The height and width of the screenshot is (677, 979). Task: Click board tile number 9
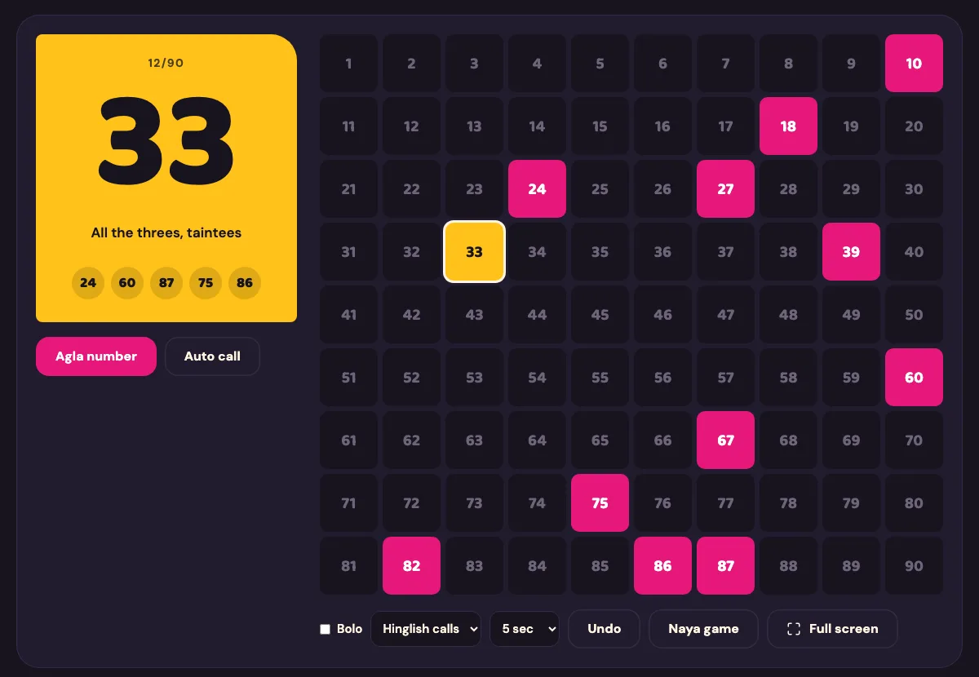click(x=851, y=64)
